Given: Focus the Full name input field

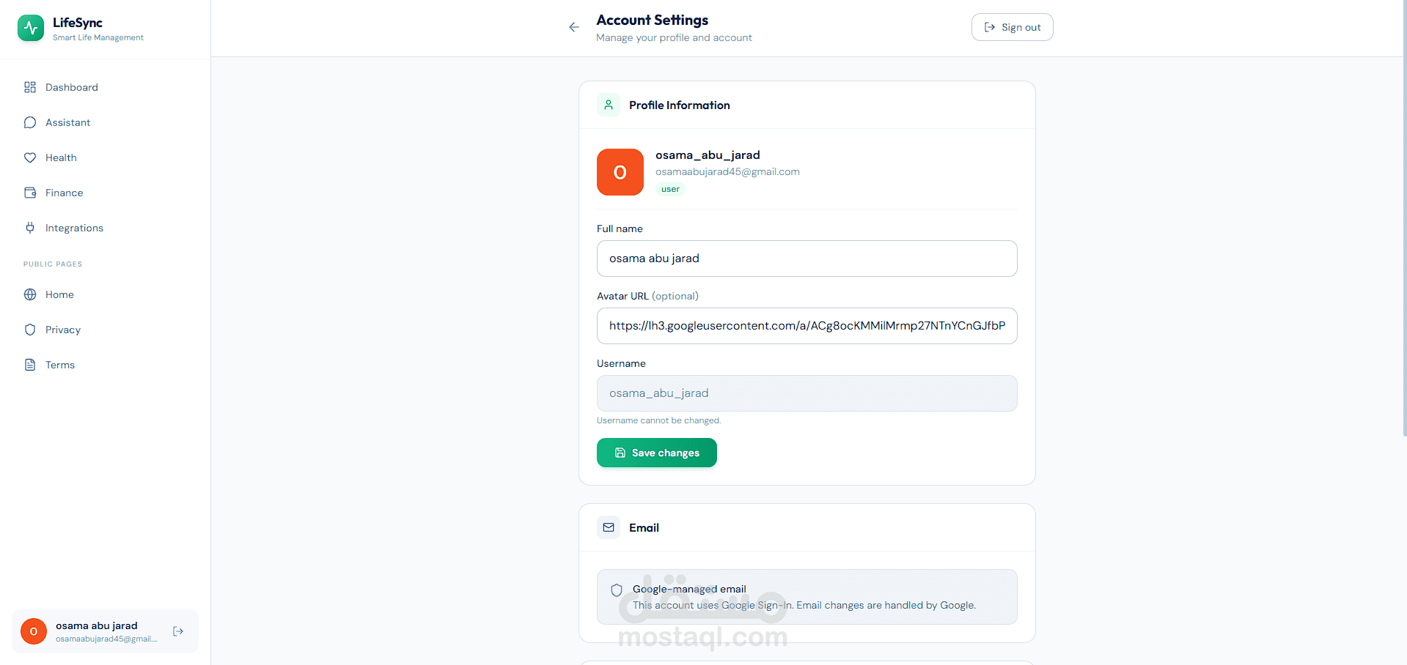Looking at the screenshot, I should click(x=807, y=259).
